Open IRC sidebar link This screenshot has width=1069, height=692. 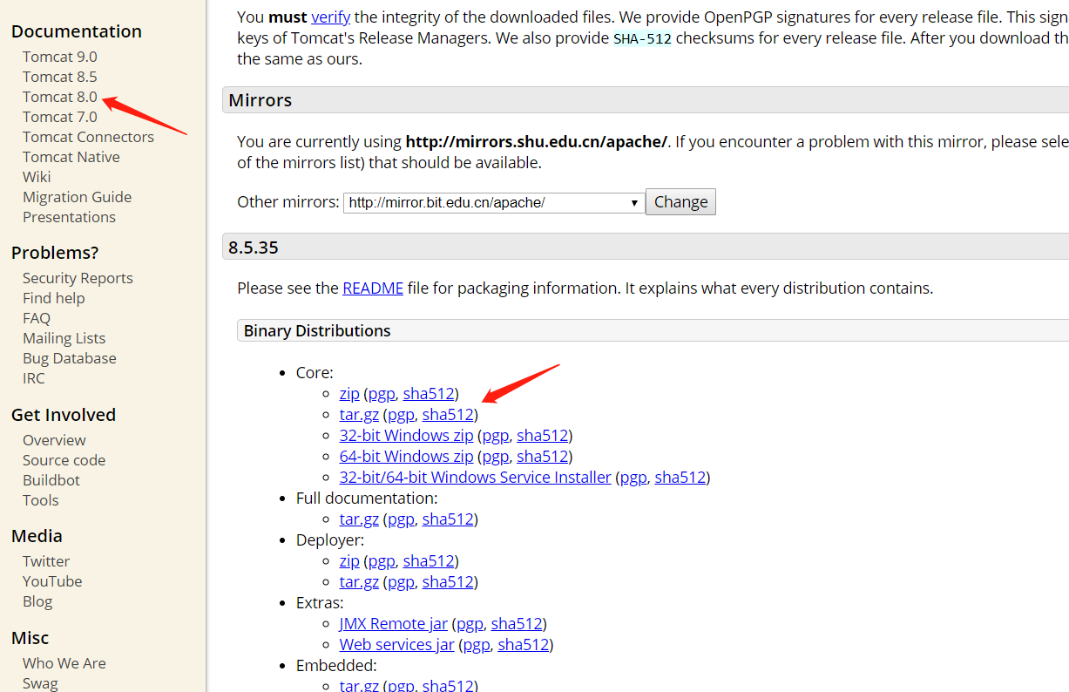tap(33, 378)
